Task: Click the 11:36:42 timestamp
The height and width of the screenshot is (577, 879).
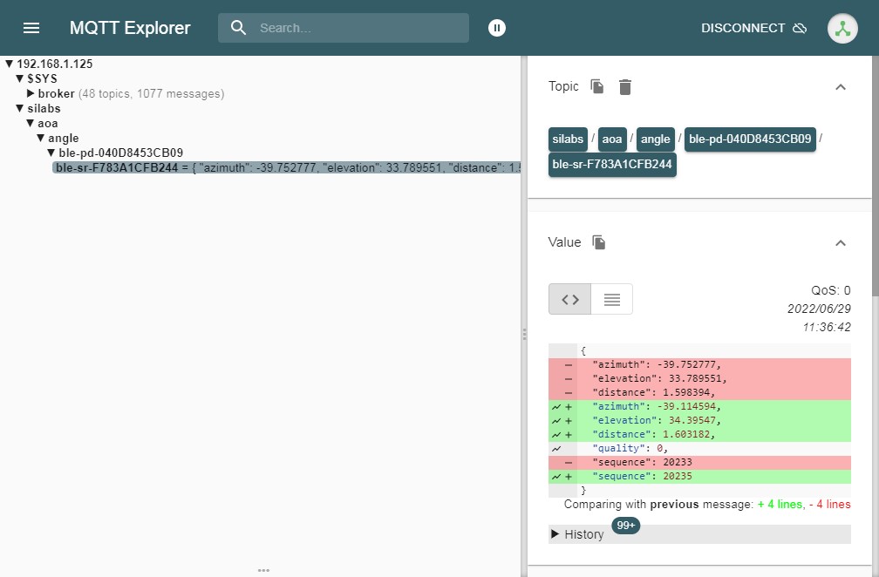Action: click(x=827, y=327)
